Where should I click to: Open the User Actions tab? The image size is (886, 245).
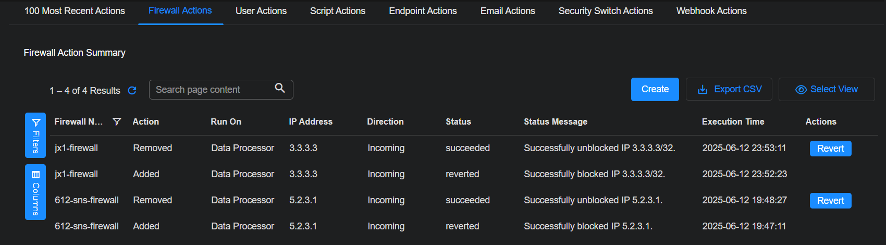tap(261, 11)
